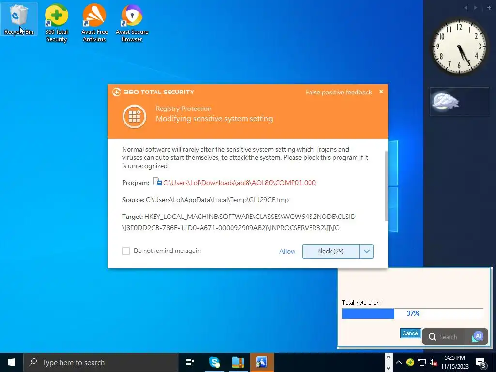This screenshot has width=496, height=372.
Task: Open the 360 Total Security desktop shortcut
Action: (x=56, y=23)
